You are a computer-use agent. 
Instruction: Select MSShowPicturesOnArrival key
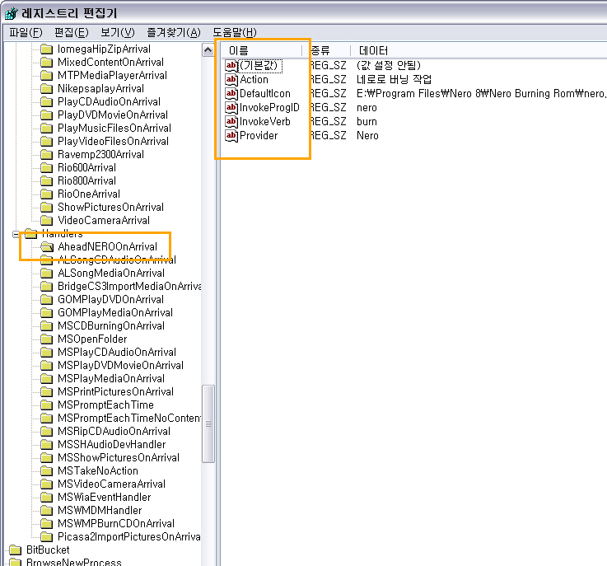coord(119,457)
